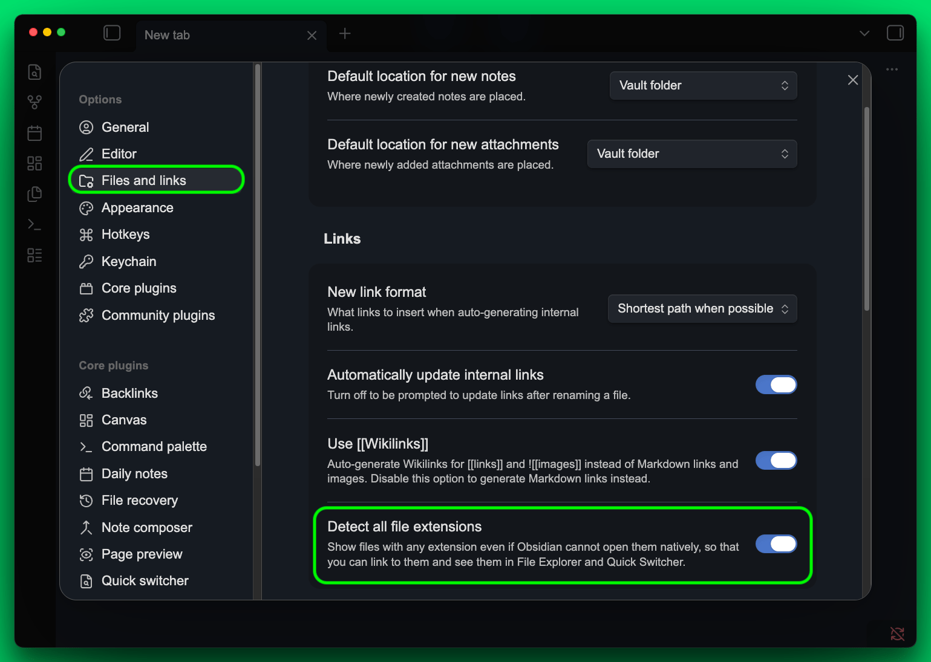Click the Community plugins puzzle icon

point(87,315)
